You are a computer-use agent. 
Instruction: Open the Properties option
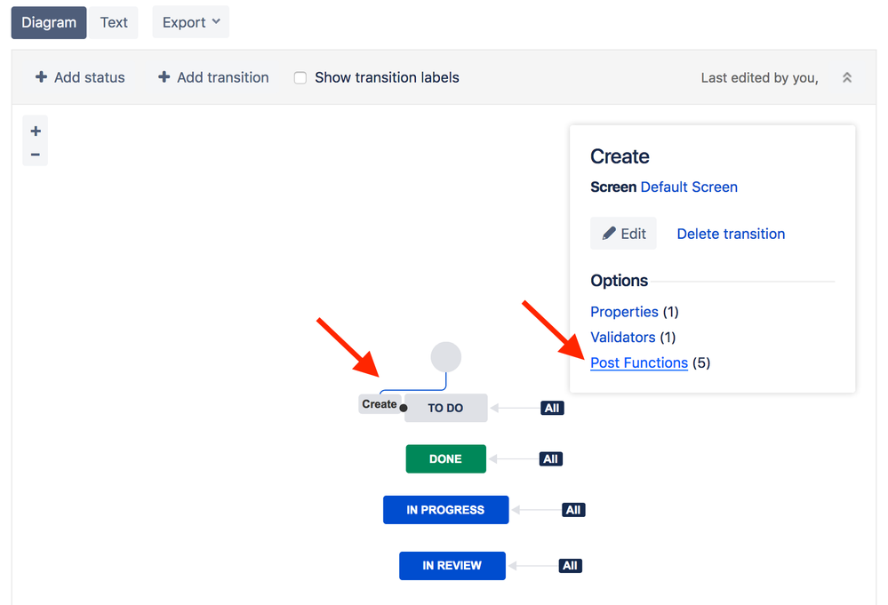624,312
